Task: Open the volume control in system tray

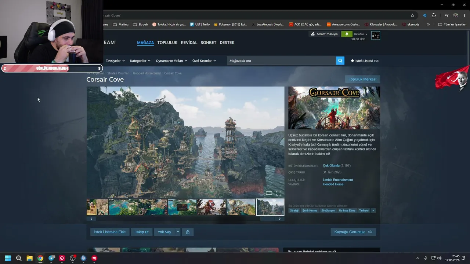Action: [440, 258]
